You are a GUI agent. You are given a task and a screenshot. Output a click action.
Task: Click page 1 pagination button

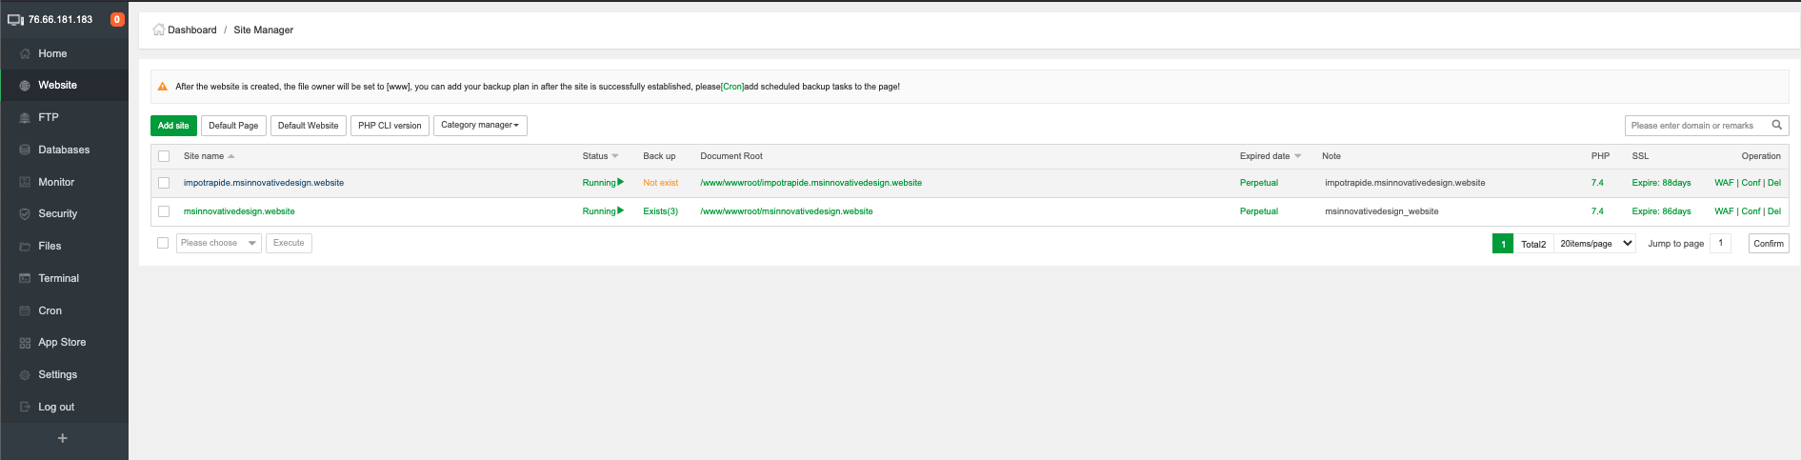click(1503, 244)
